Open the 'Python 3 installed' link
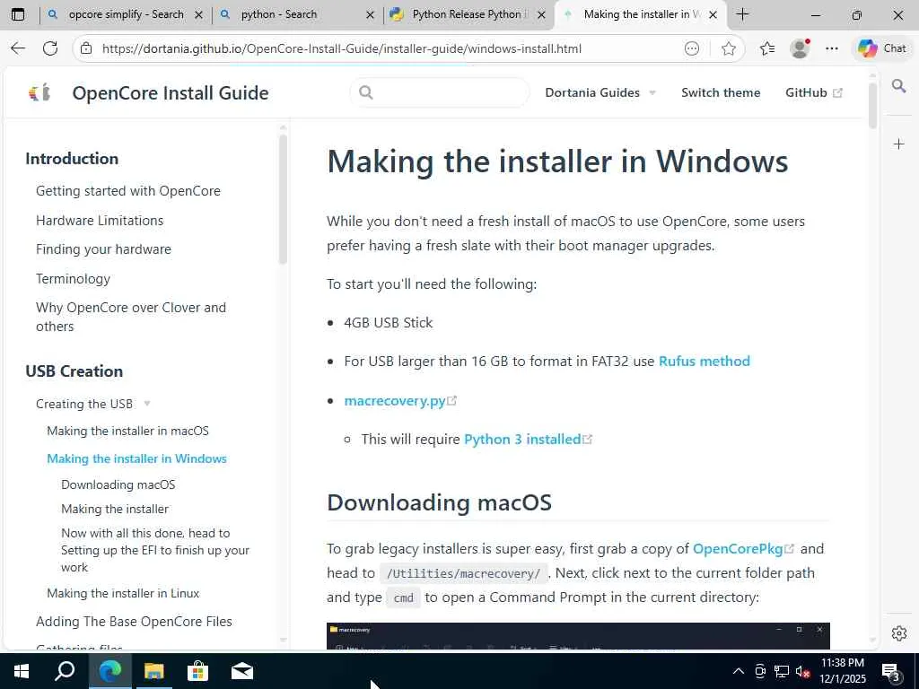The width and height of the screenshot is (919, 689). (x=528, y=440)
